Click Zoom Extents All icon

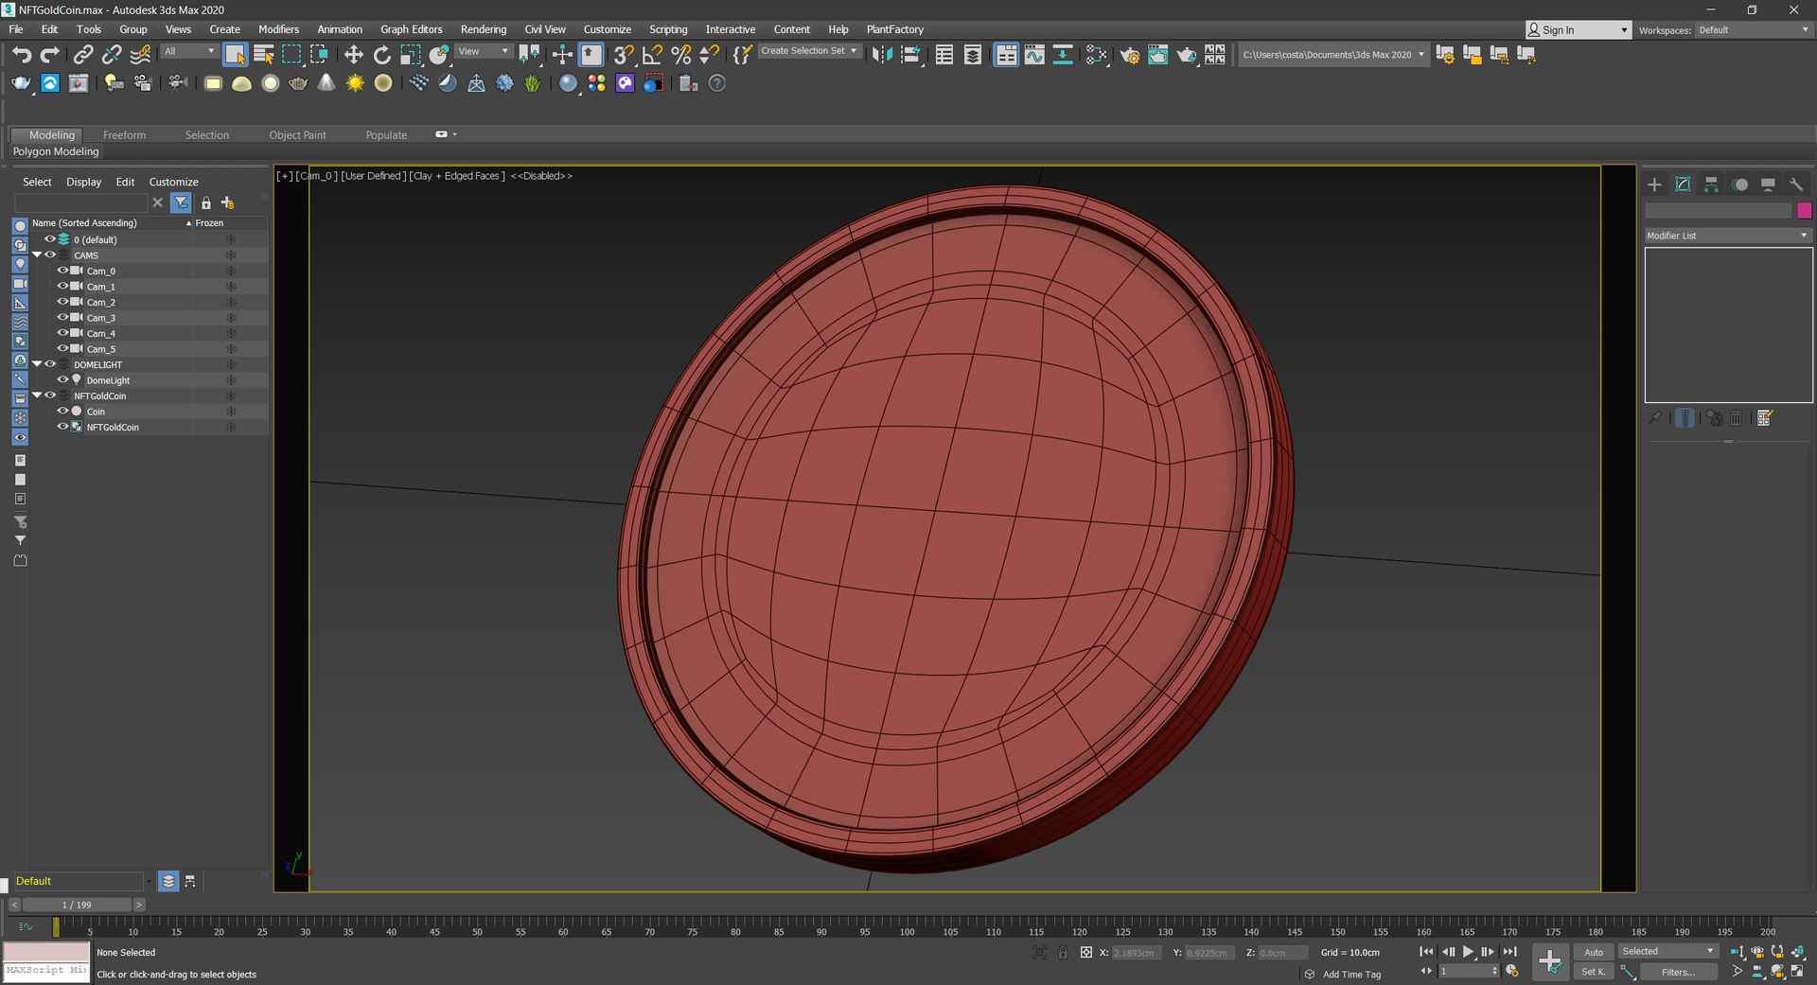1797,952
